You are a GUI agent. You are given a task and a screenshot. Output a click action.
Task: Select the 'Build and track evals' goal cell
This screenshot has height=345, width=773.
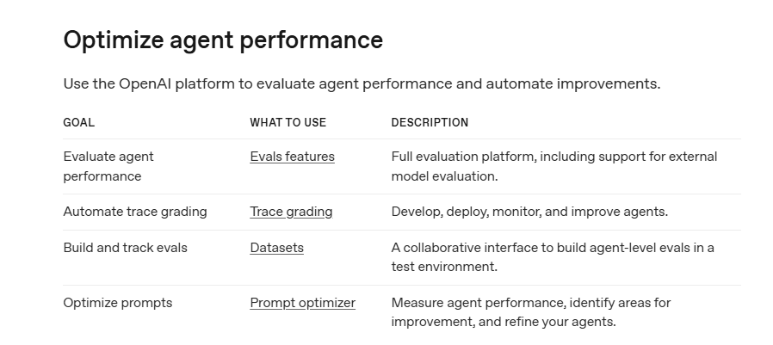point(125,248)
